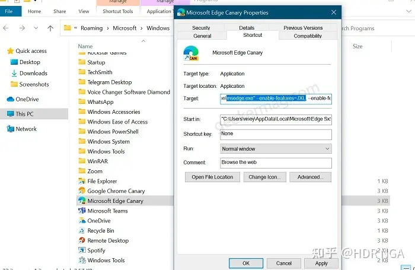Image resolution: width=415 pixels, height=270 pixels.
Task: Click in the Start in field
Action: [276, 119]
